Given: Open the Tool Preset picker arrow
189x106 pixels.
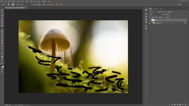Looking at the screenshot, I should [x=5, y=5].
